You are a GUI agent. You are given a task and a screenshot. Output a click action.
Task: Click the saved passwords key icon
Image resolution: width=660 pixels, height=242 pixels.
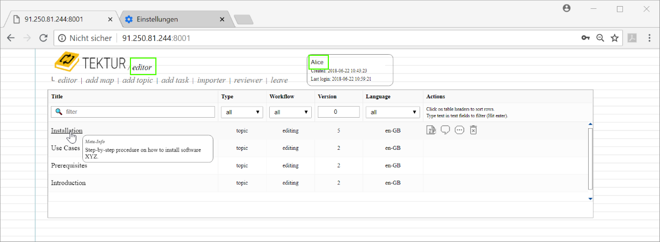click(x=585, y=38)
